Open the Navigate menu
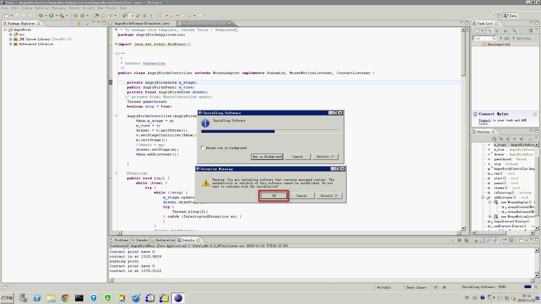The image size is (541, 304). (59, 8)
